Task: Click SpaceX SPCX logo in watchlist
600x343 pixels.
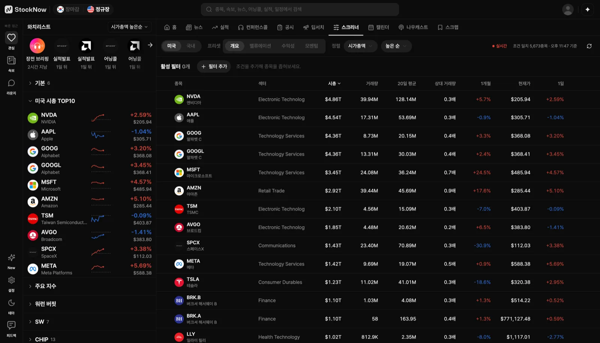Action: (x=33, y=252)
